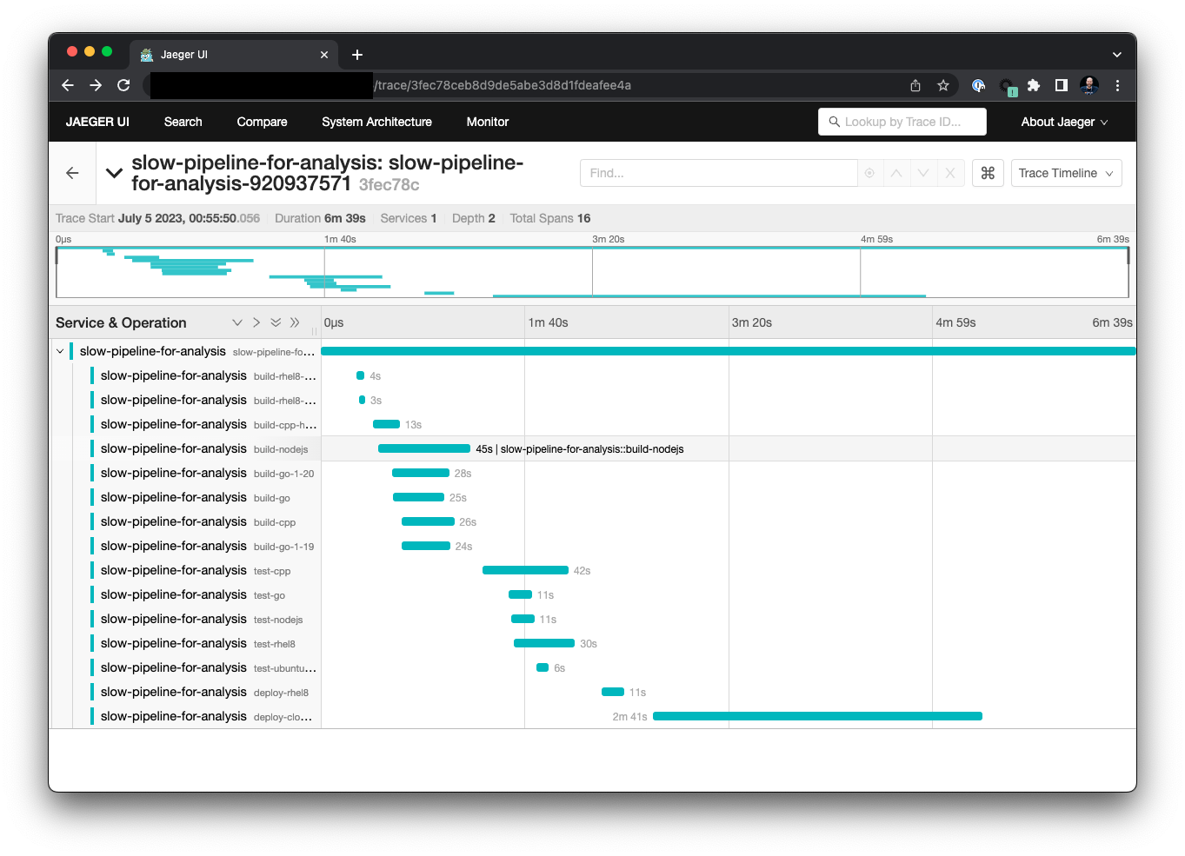Open the Search menu item
The image size is (1185, 856).
pyautogui.click(x=183, y=122)
